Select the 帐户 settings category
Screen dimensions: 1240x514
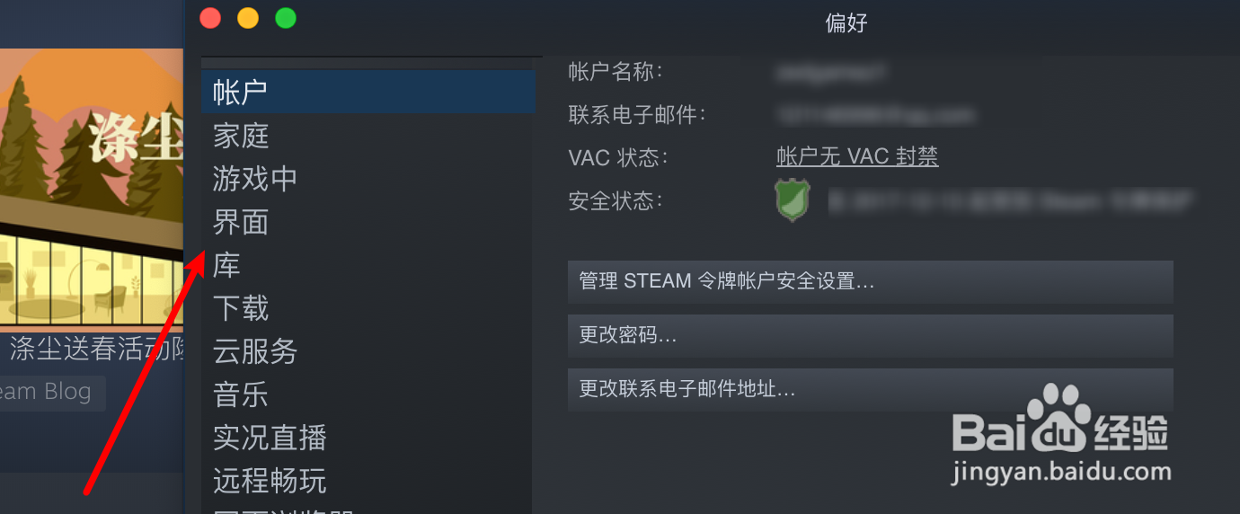click(x=368, y=92)
